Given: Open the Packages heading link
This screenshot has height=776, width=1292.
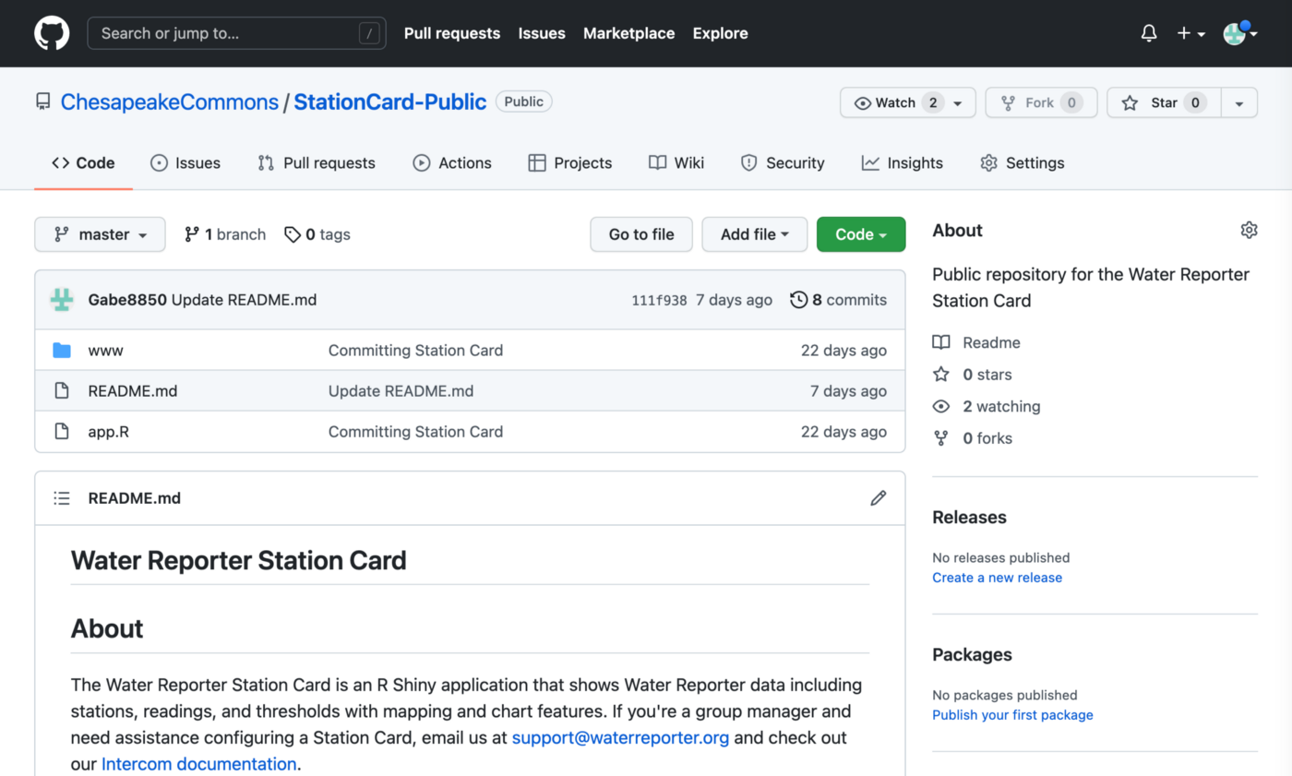Looking at the screenshot, I should (972, 654).
